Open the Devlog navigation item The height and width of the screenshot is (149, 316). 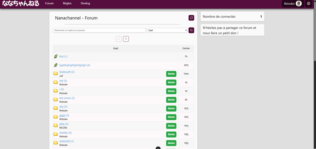point(86,3)
